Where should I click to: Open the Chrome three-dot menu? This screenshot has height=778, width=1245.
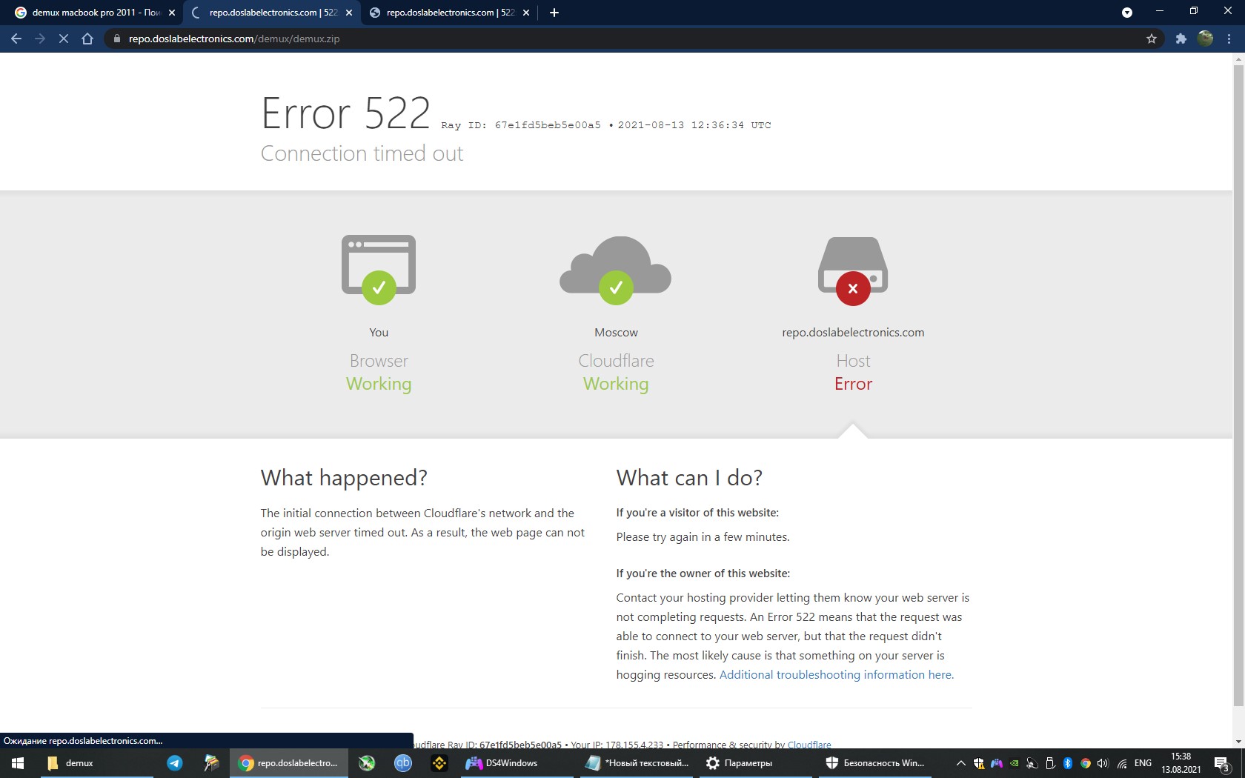click(1229, 39)
